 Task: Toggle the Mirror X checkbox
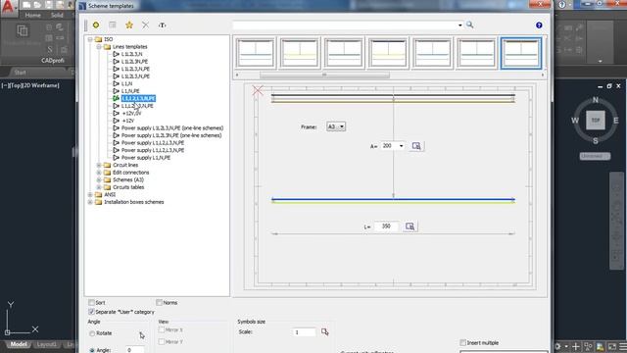pyautogui.click(x=162, y=329)
